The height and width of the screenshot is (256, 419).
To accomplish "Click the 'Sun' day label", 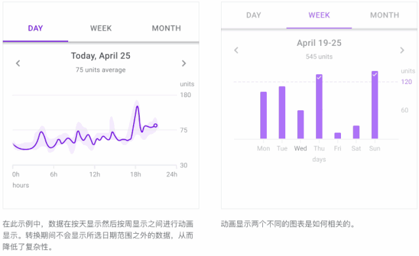I will 374,148.
